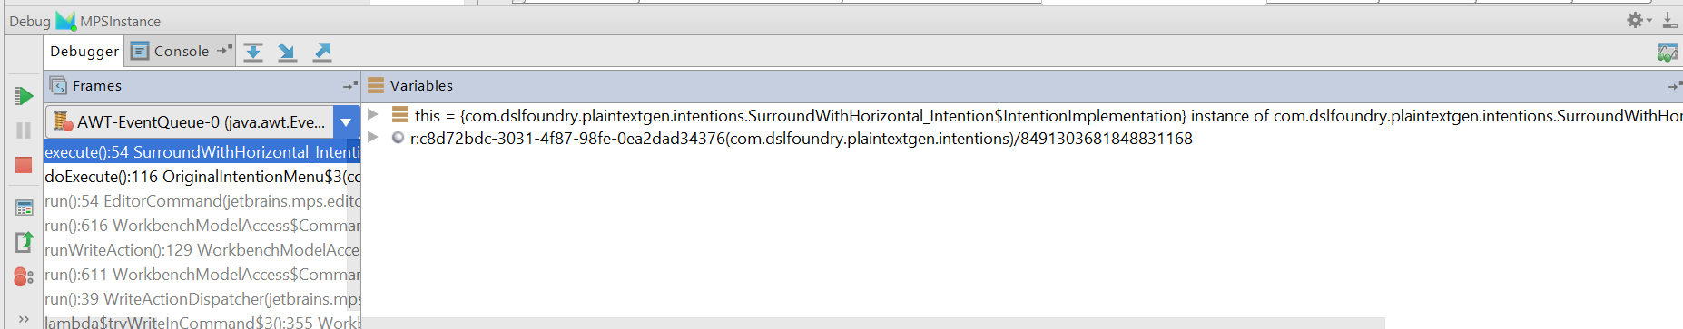Screen dimensions: 1683x329
Task: Open AWT-EventQueue-0 thread dropdown
Action: pos(346,122)
